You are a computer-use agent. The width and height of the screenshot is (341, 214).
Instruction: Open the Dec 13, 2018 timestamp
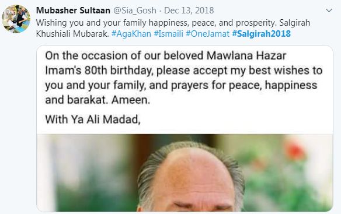[189, 10]
